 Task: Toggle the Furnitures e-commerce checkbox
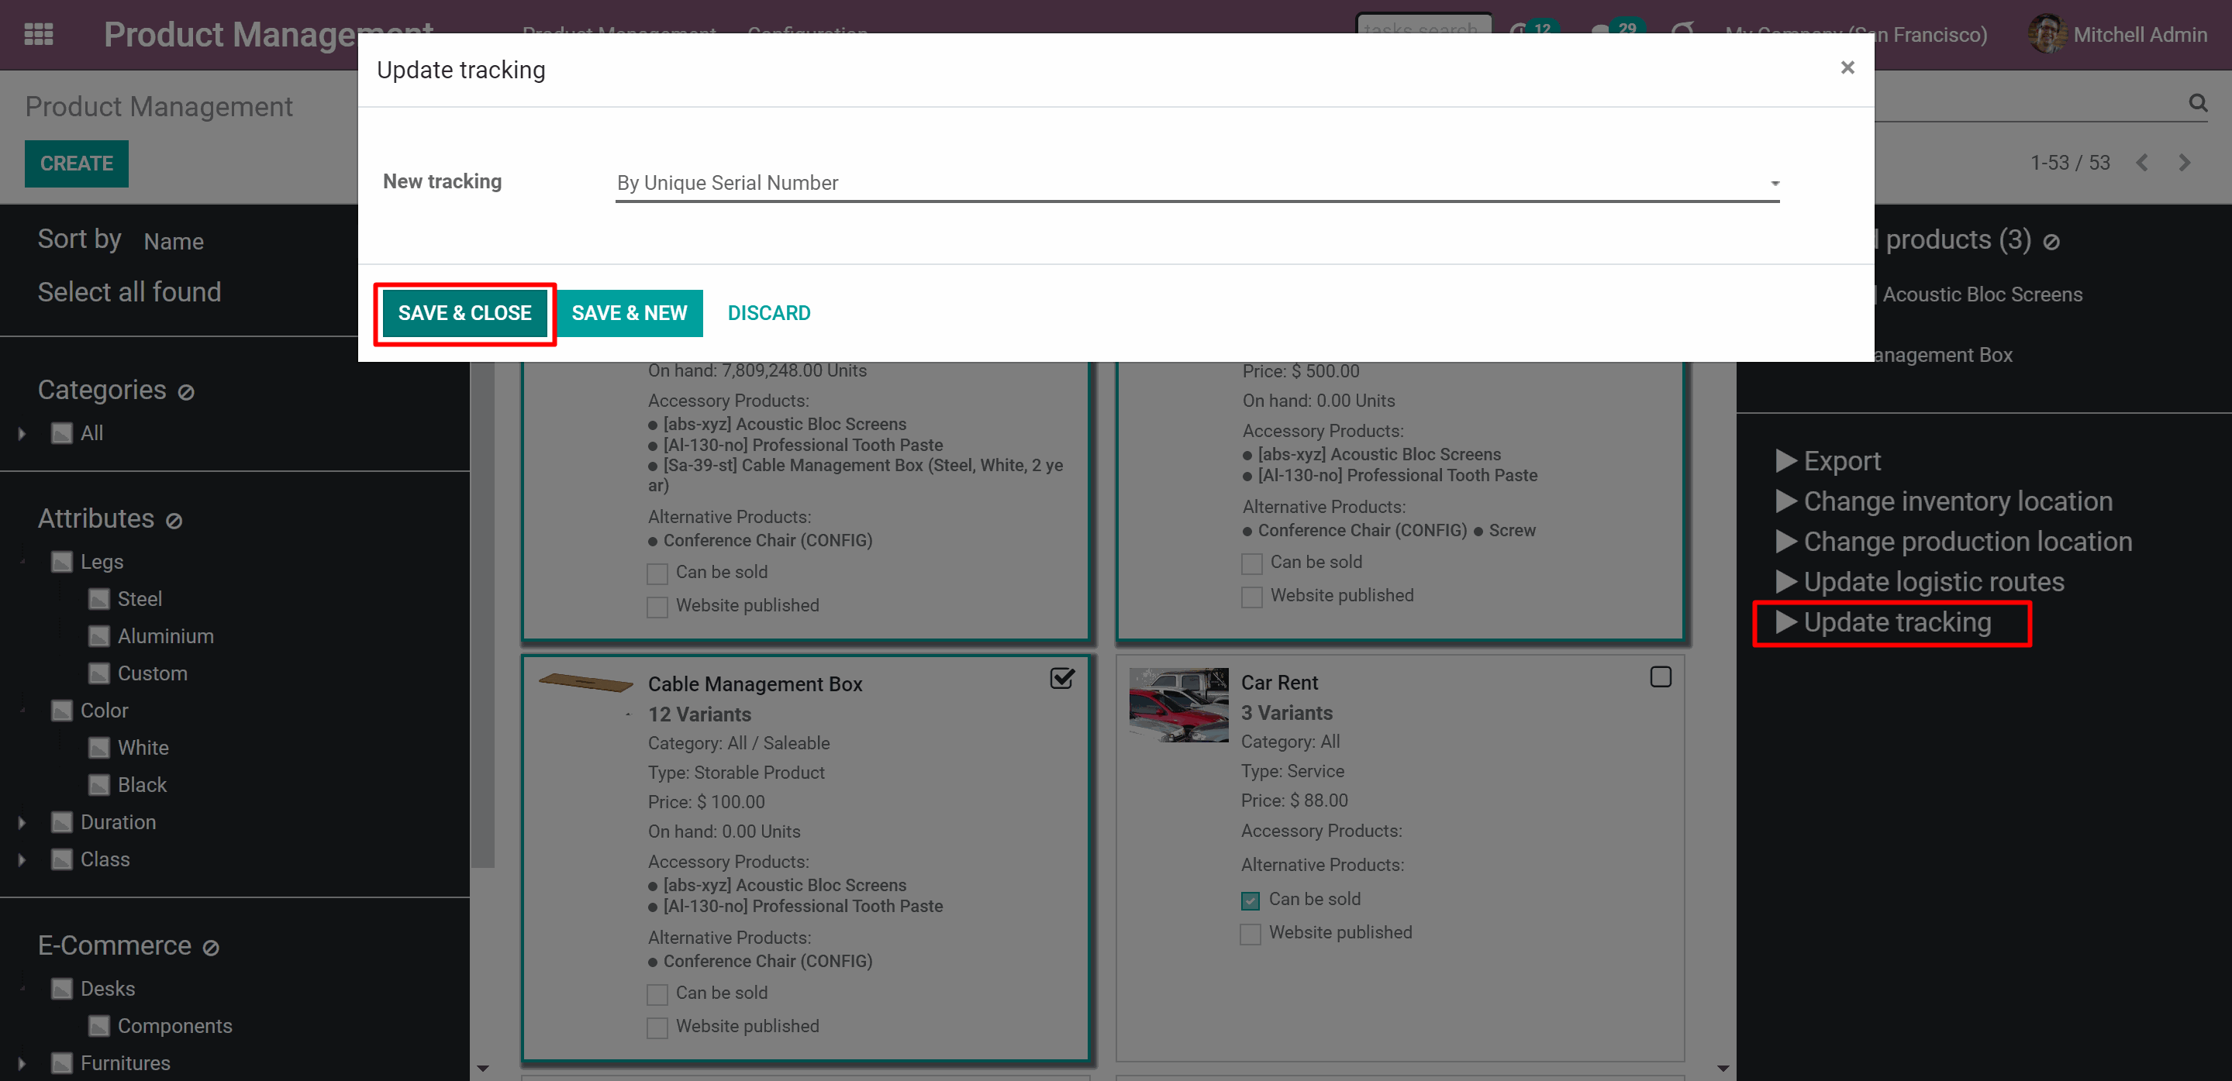[61, 1064]
